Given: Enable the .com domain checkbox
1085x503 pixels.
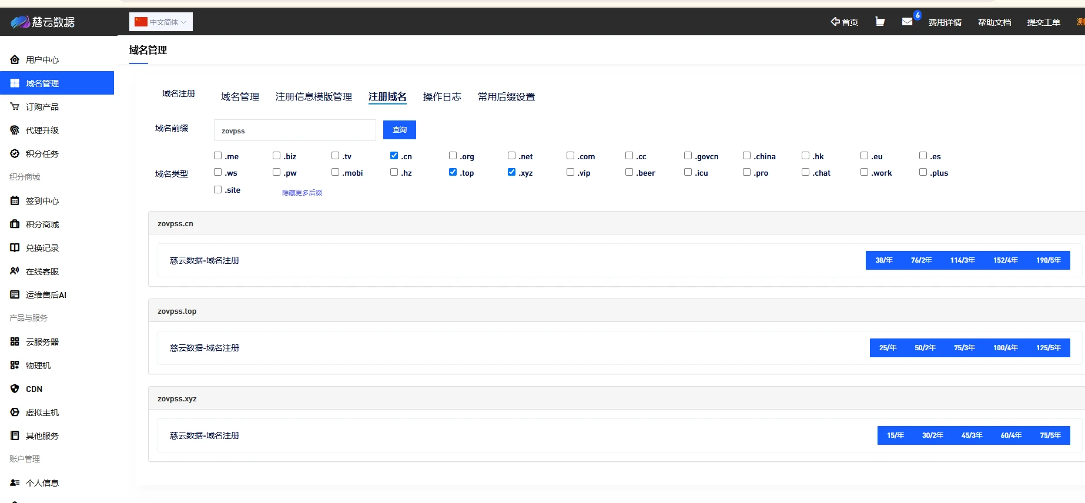Looking at the screenshot, I should pos(570,156).
